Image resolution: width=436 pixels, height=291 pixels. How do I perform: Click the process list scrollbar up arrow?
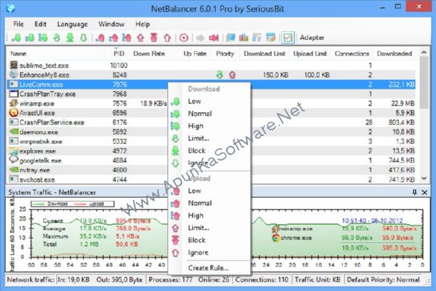click(x=424, y=52)
